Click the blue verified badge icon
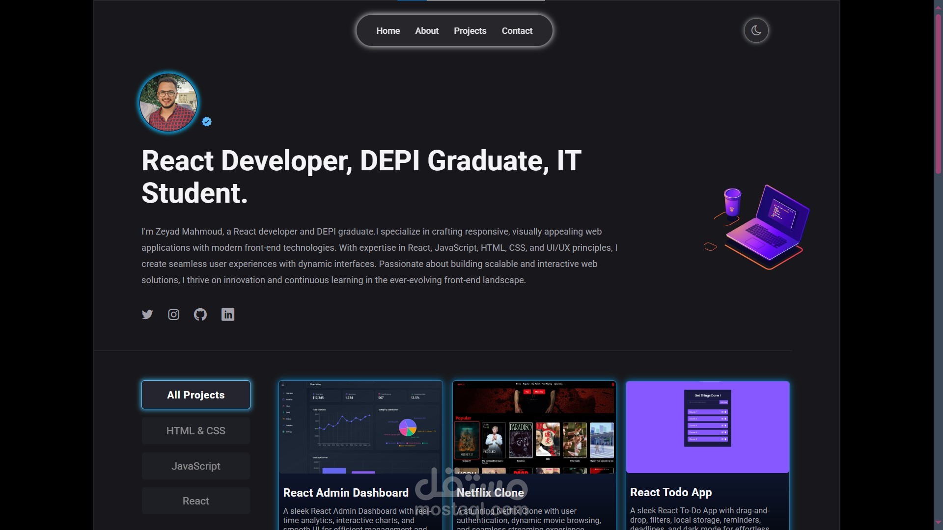 point(207,122)
